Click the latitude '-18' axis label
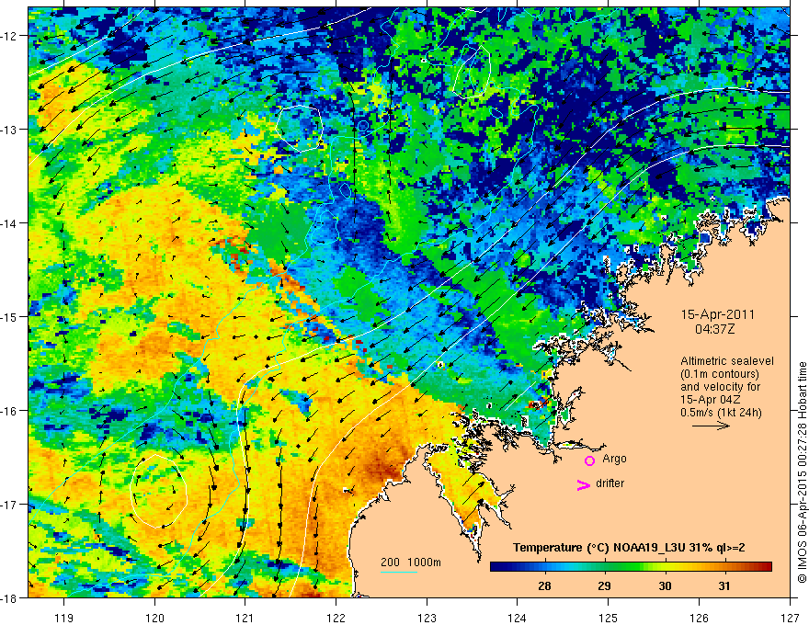809x625 pixels. point(9,597)
